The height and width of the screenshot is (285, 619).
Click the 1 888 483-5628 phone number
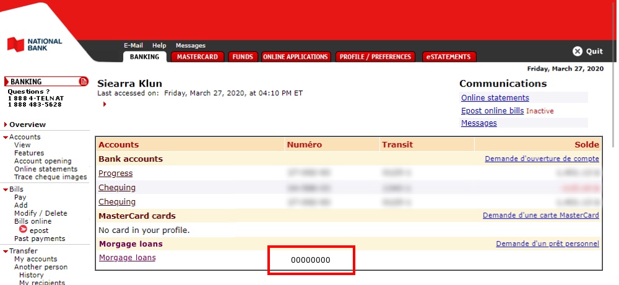[x=35, y=105]
